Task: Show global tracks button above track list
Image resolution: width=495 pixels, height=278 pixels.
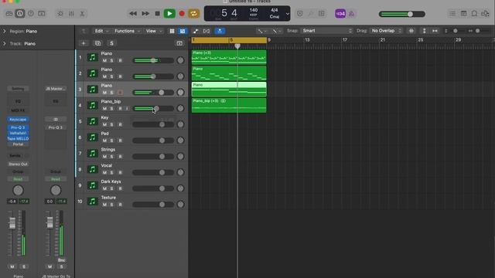Action: 179,43
